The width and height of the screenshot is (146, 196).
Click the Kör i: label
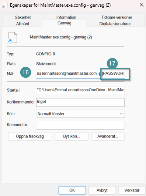(x=11, y=114)
